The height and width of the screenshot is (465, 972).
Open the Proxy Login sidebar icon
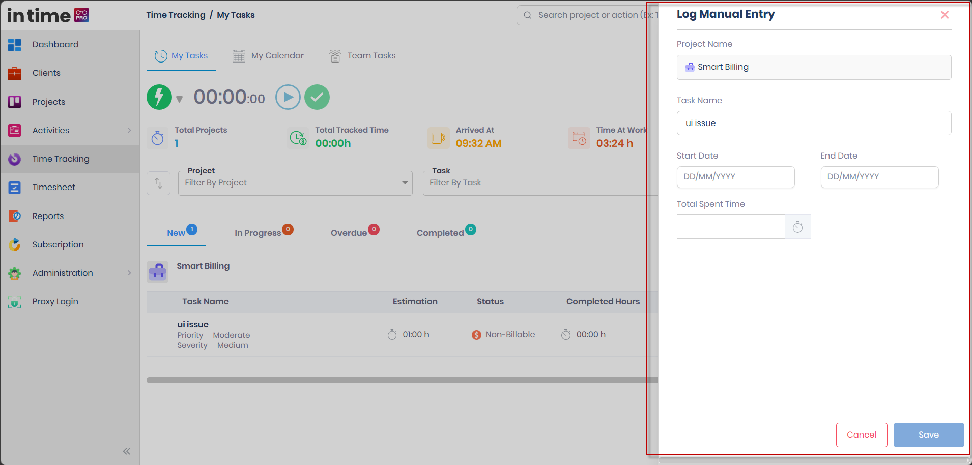15,302
